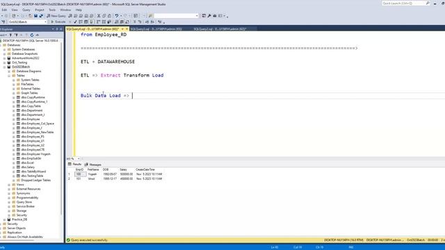Pin the active SQLQuery4.sql tab
The image size is (445, 250).
tap(122, 29)
